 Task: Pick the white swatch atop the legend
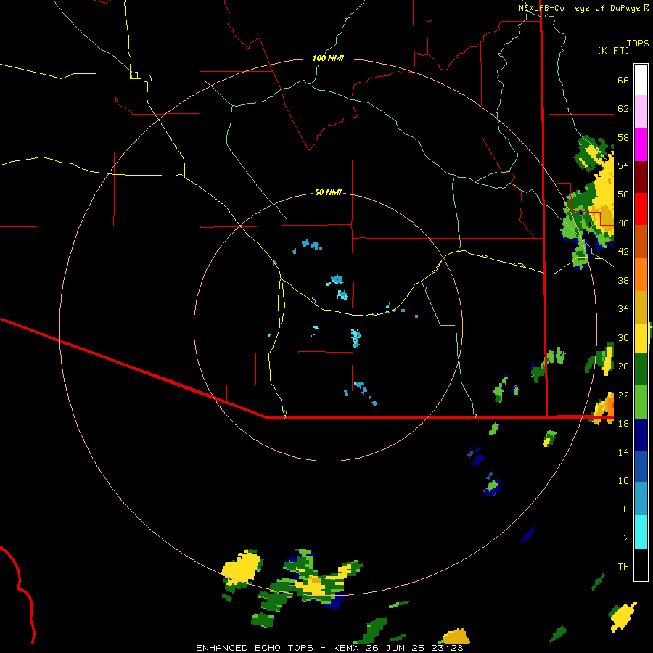pyautogui.click(x=641, y=80)
